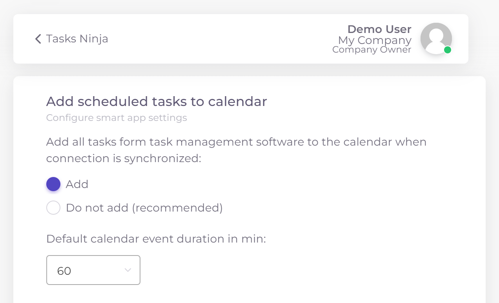
Task: Click "Add scheduled tasks to calendar" heading
Action: pos(157,101)
